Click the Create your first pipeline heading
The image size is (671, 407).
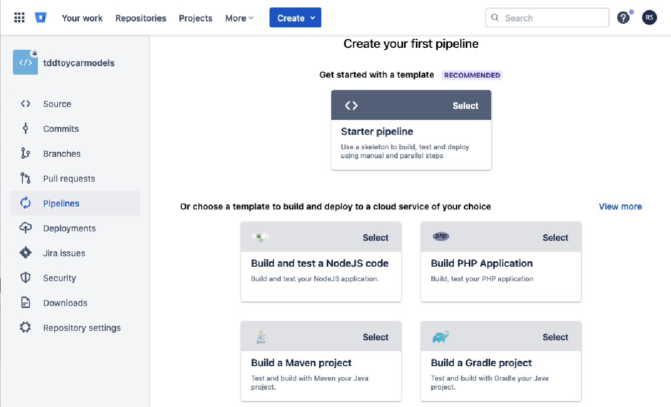[x=411, y=44]
